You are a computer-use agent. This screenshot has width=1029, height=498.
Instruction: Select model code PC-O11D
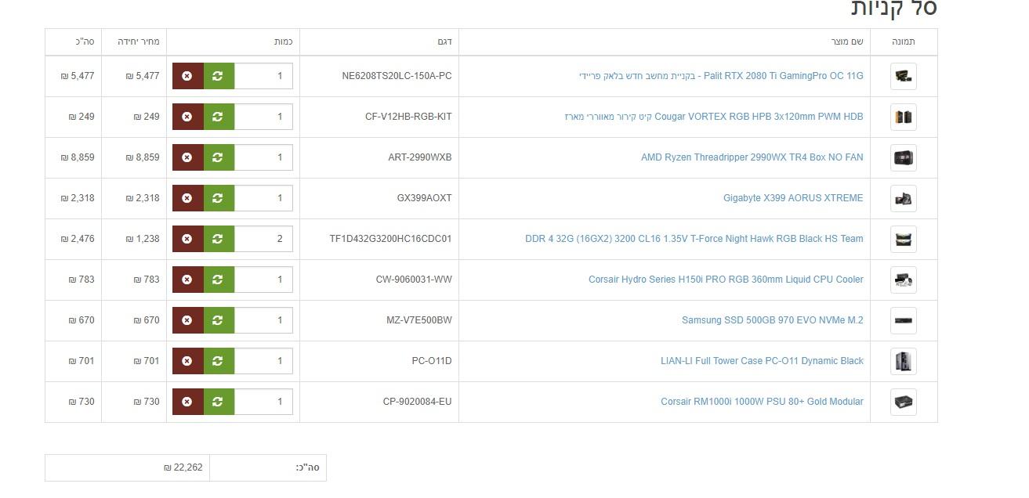click(432, 361)
